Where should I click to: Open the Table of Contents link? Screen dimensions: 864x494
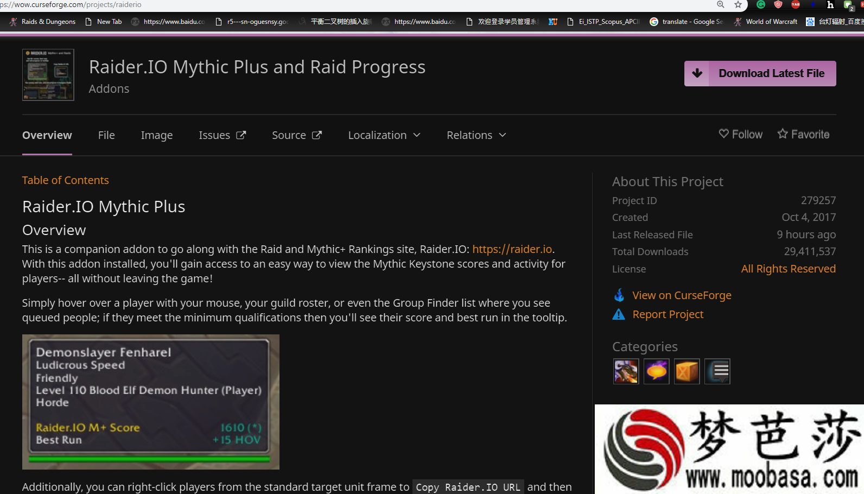tap(66, 180)
